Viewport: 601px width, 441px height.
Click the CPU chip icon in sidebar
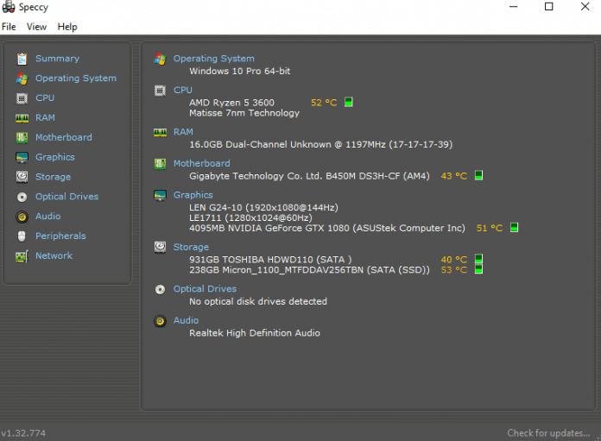[22, 98]
